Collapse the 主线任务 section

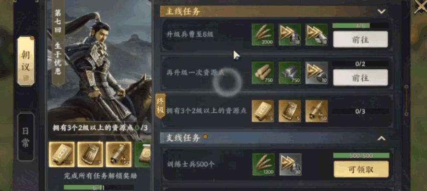tap(381, 11)
